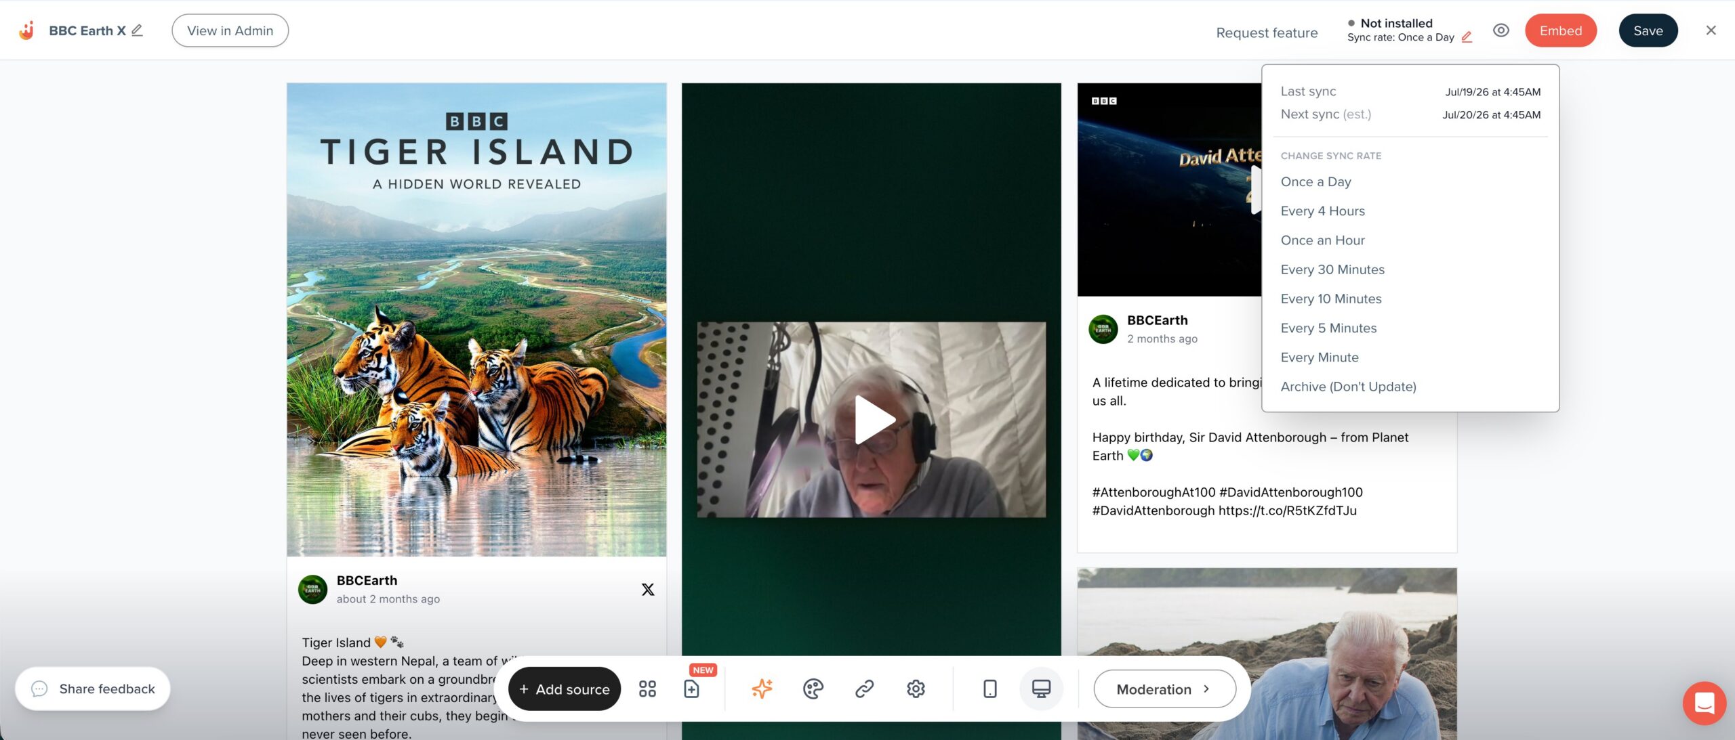Open the add post icon marked NEW
The width and height of the screenshot is (1735, 740).
[691, 689]
